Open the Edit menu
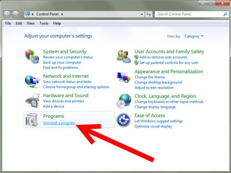The width and height of the screenshot is (231, 173). click(x=19, y=23)
